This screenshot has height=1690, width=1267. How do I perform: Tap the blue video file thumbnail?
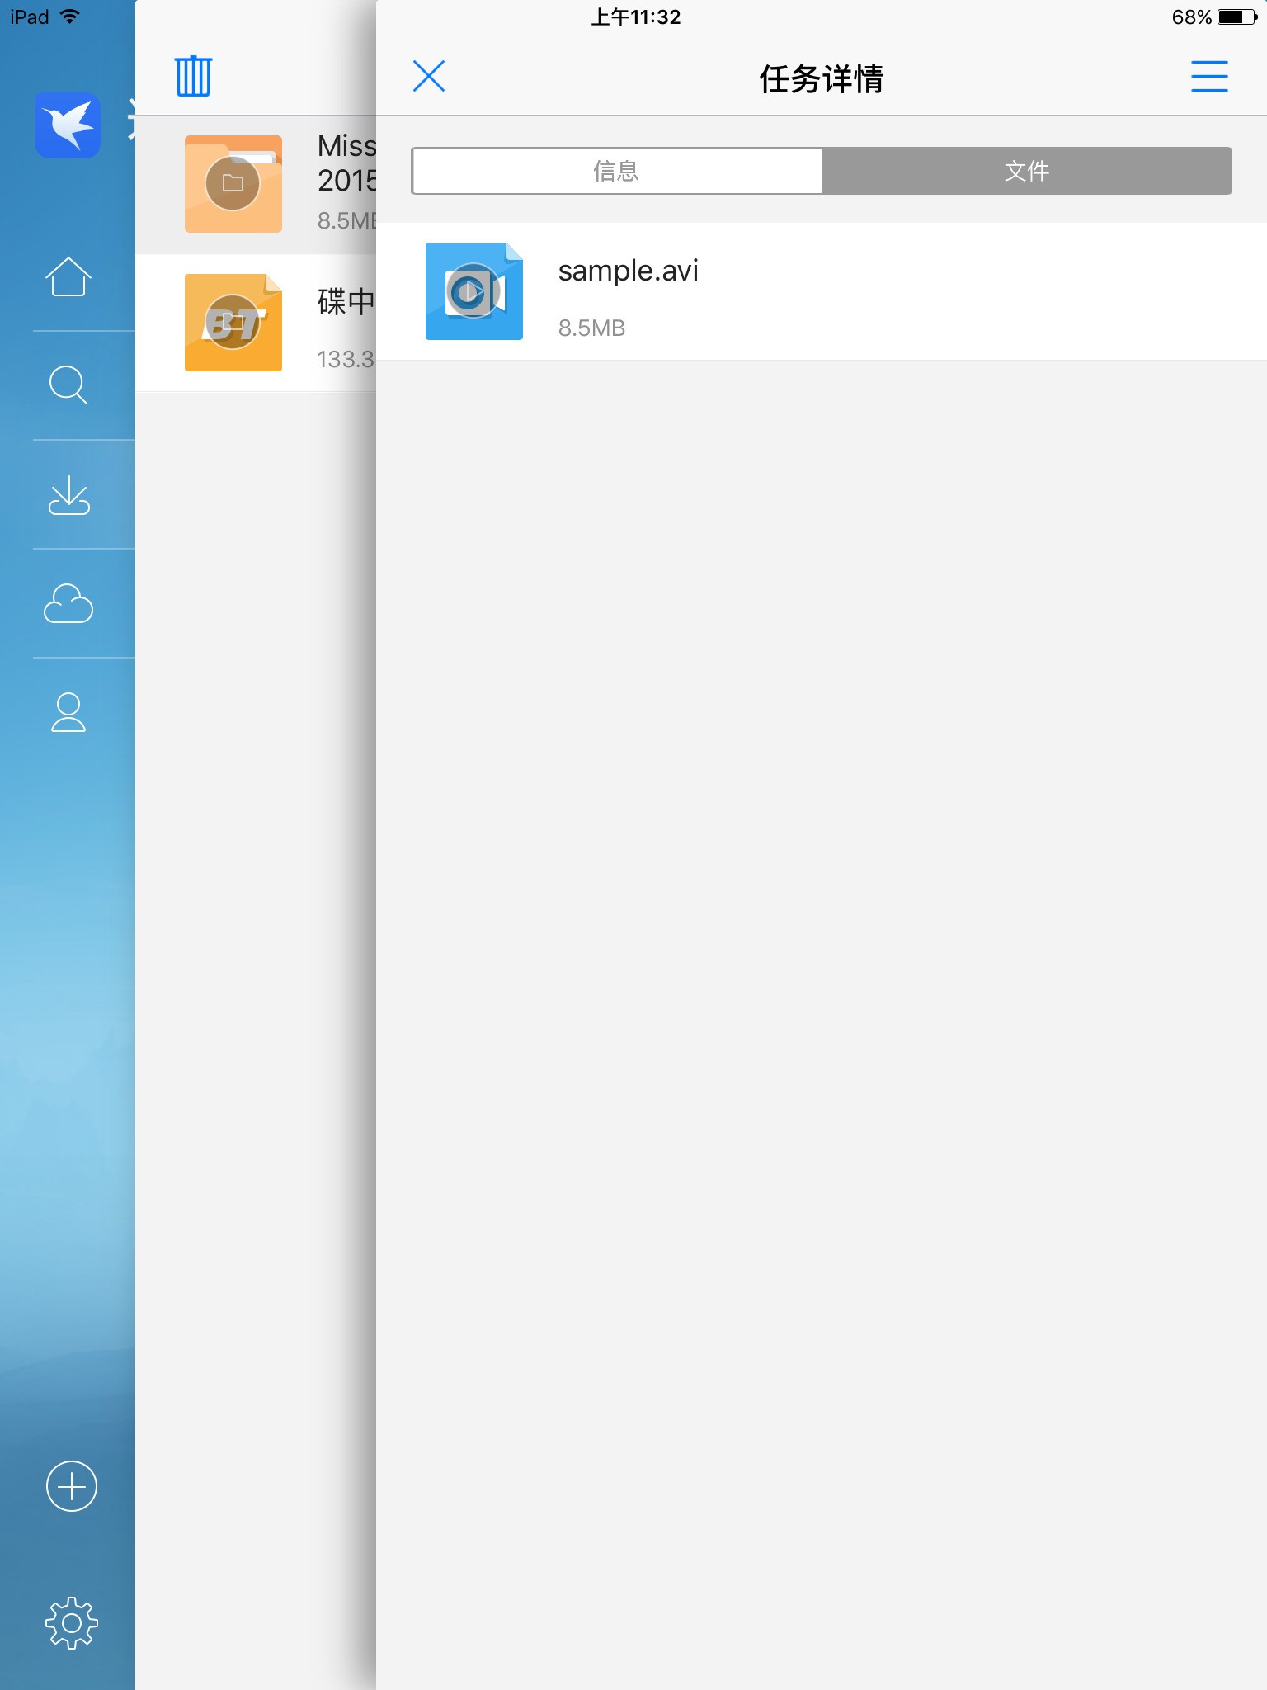[474, 291]
